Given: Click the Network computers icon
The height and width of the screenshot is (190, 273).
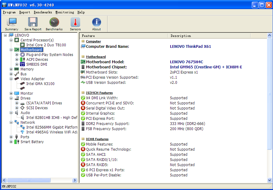Looking at the screenshot, I should tap(17, 122).
